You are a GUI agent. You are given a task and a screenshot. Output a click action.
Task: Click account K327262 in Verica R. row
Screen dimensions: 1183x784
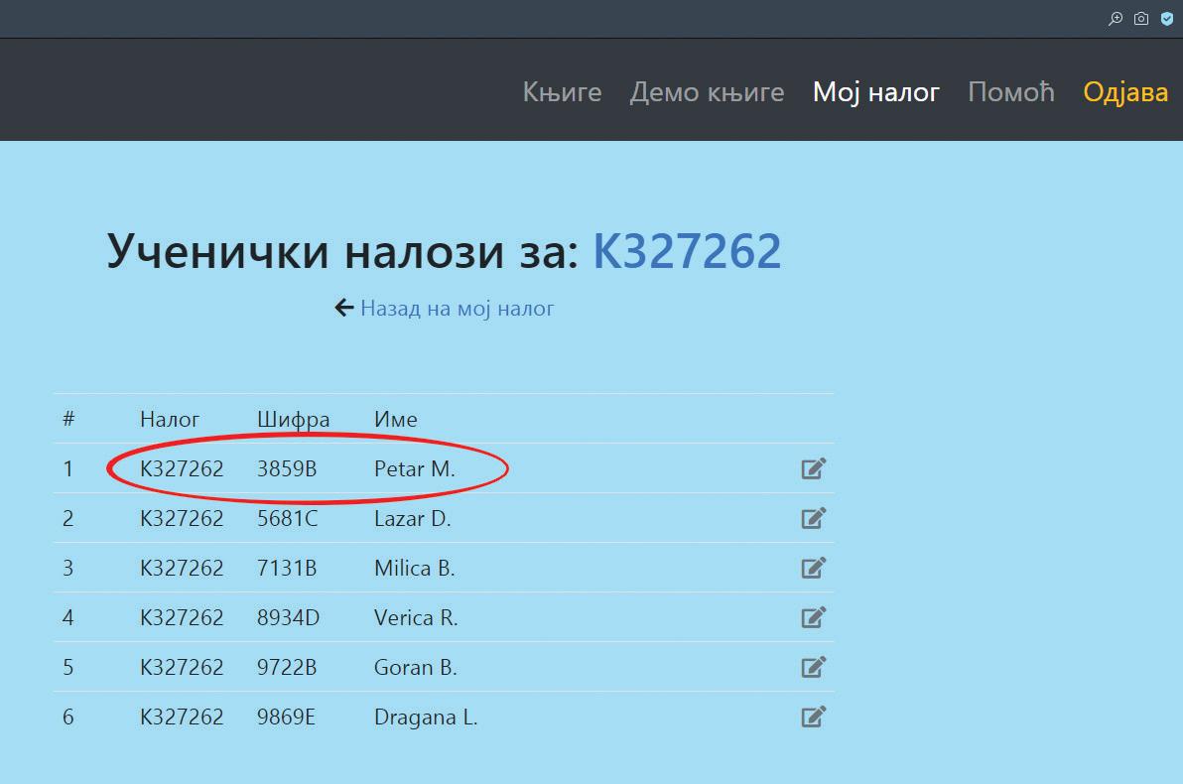click(182, 618)
